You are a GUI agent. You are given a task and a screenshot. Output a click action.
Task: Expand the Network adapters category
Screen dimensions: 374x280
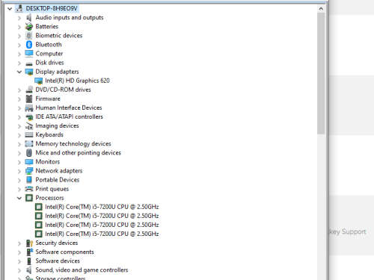point(19,171)
